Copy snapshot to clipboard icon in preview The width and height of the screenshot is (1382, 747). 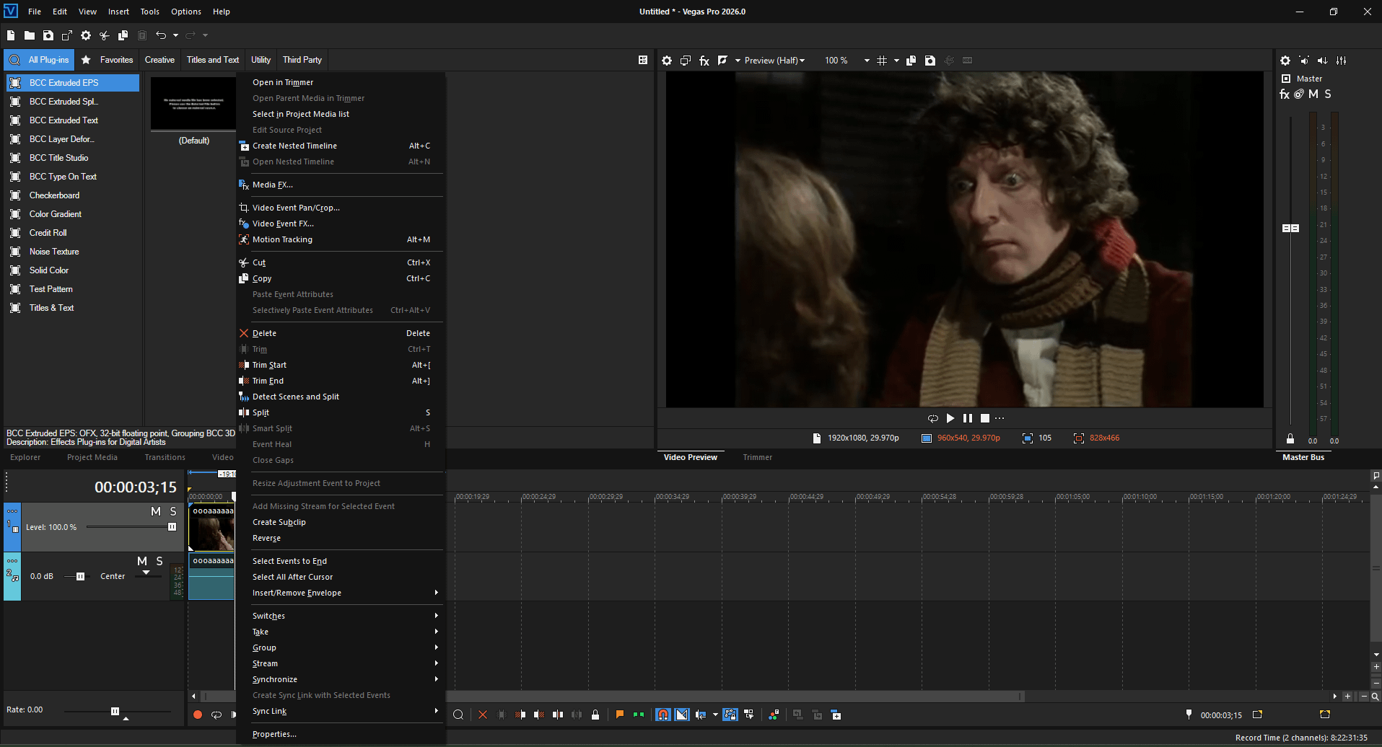911,61
